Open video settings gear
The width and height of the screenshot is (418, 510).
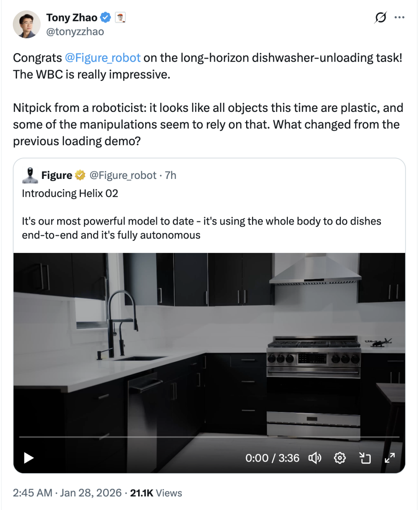pyautogui.click(x=339, y=458)
